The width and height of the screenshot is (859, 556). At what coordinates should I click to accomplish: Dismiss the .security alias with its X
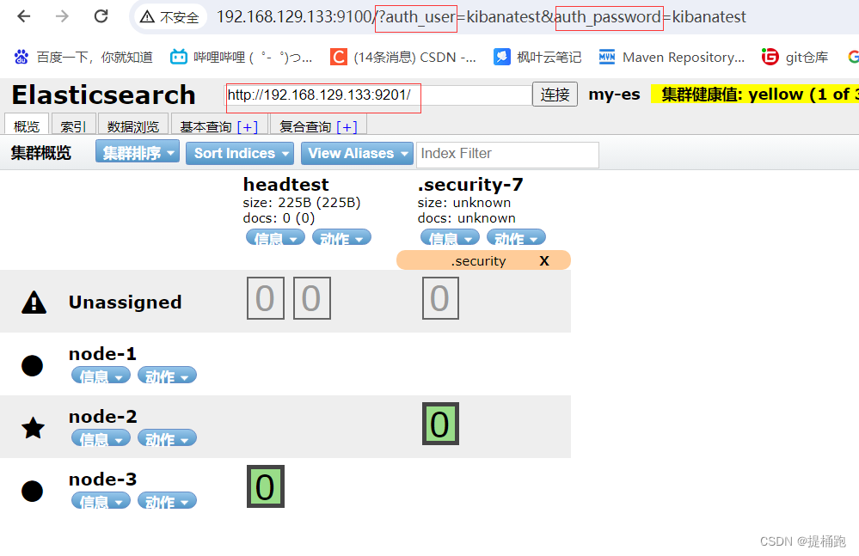click(543, 260)
